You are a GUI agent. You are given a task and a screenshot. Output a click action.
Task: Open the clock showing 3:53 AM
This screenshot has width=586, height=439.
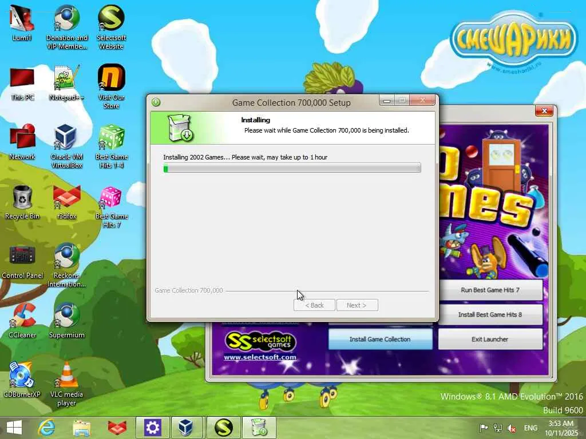[561, 428]
